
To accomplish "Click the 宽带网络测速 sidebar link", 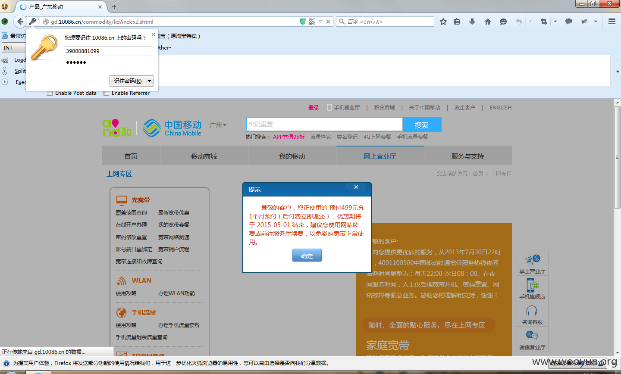I will [174, 237].
